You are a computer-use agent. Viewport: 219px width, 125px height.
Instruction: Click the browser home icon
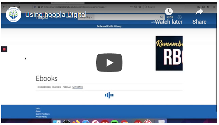(x=19, y=7)
